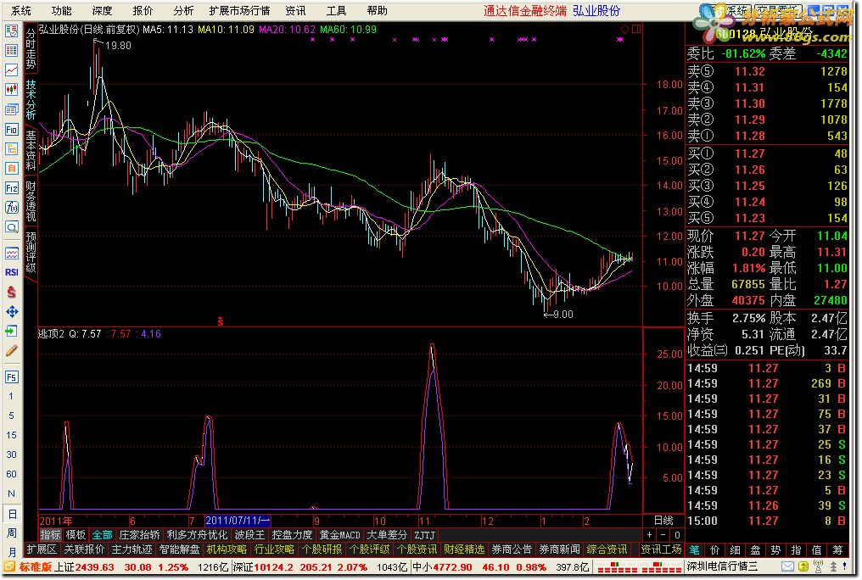
Task: Open the 分析 menu
Action: pos(183,10)
